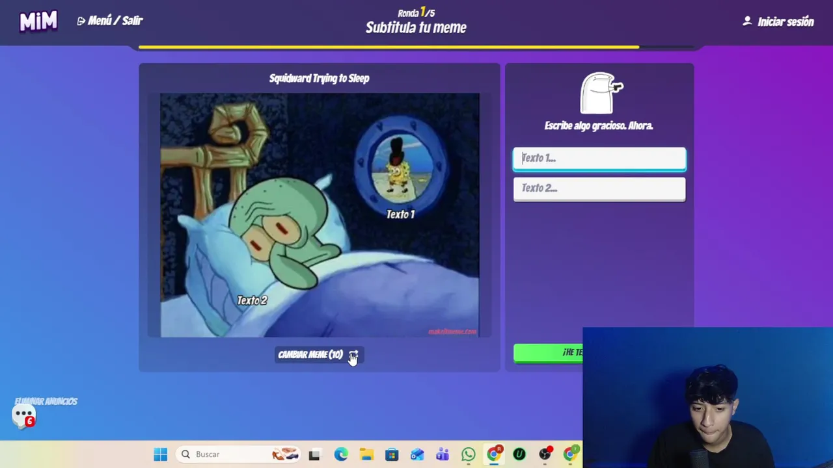Click Cambiar Meme (10) button
The image size is (833, 468).
tap(318, 355)
